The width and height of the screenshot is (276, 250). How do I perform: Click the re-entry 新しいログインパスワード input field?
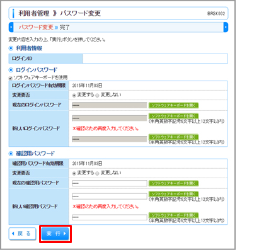110,139
